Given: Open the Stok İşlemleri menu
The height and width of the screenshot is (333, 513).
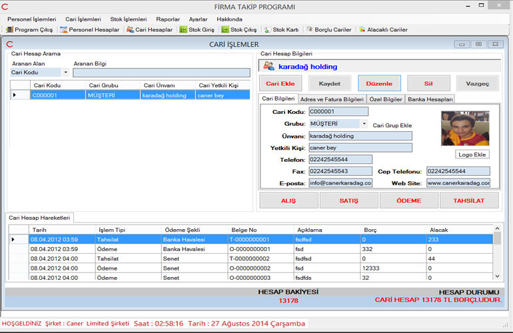Looking at the screenshot, I should click(128, 19).
